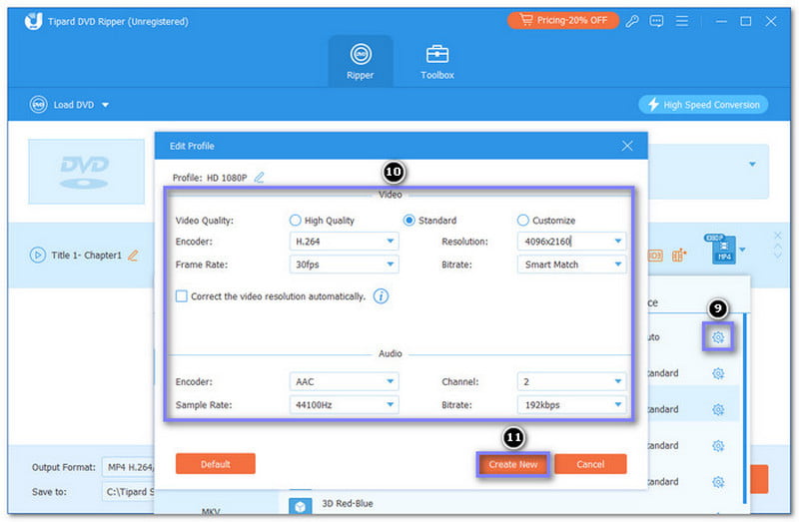799x522 pixels.
Task: Select the MKV format entry
Action: click(211, 511)
